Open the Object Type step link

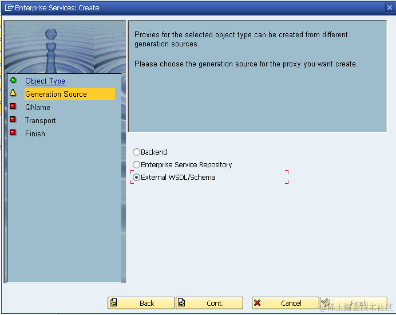pyautogui.click(x=45, y=81)
